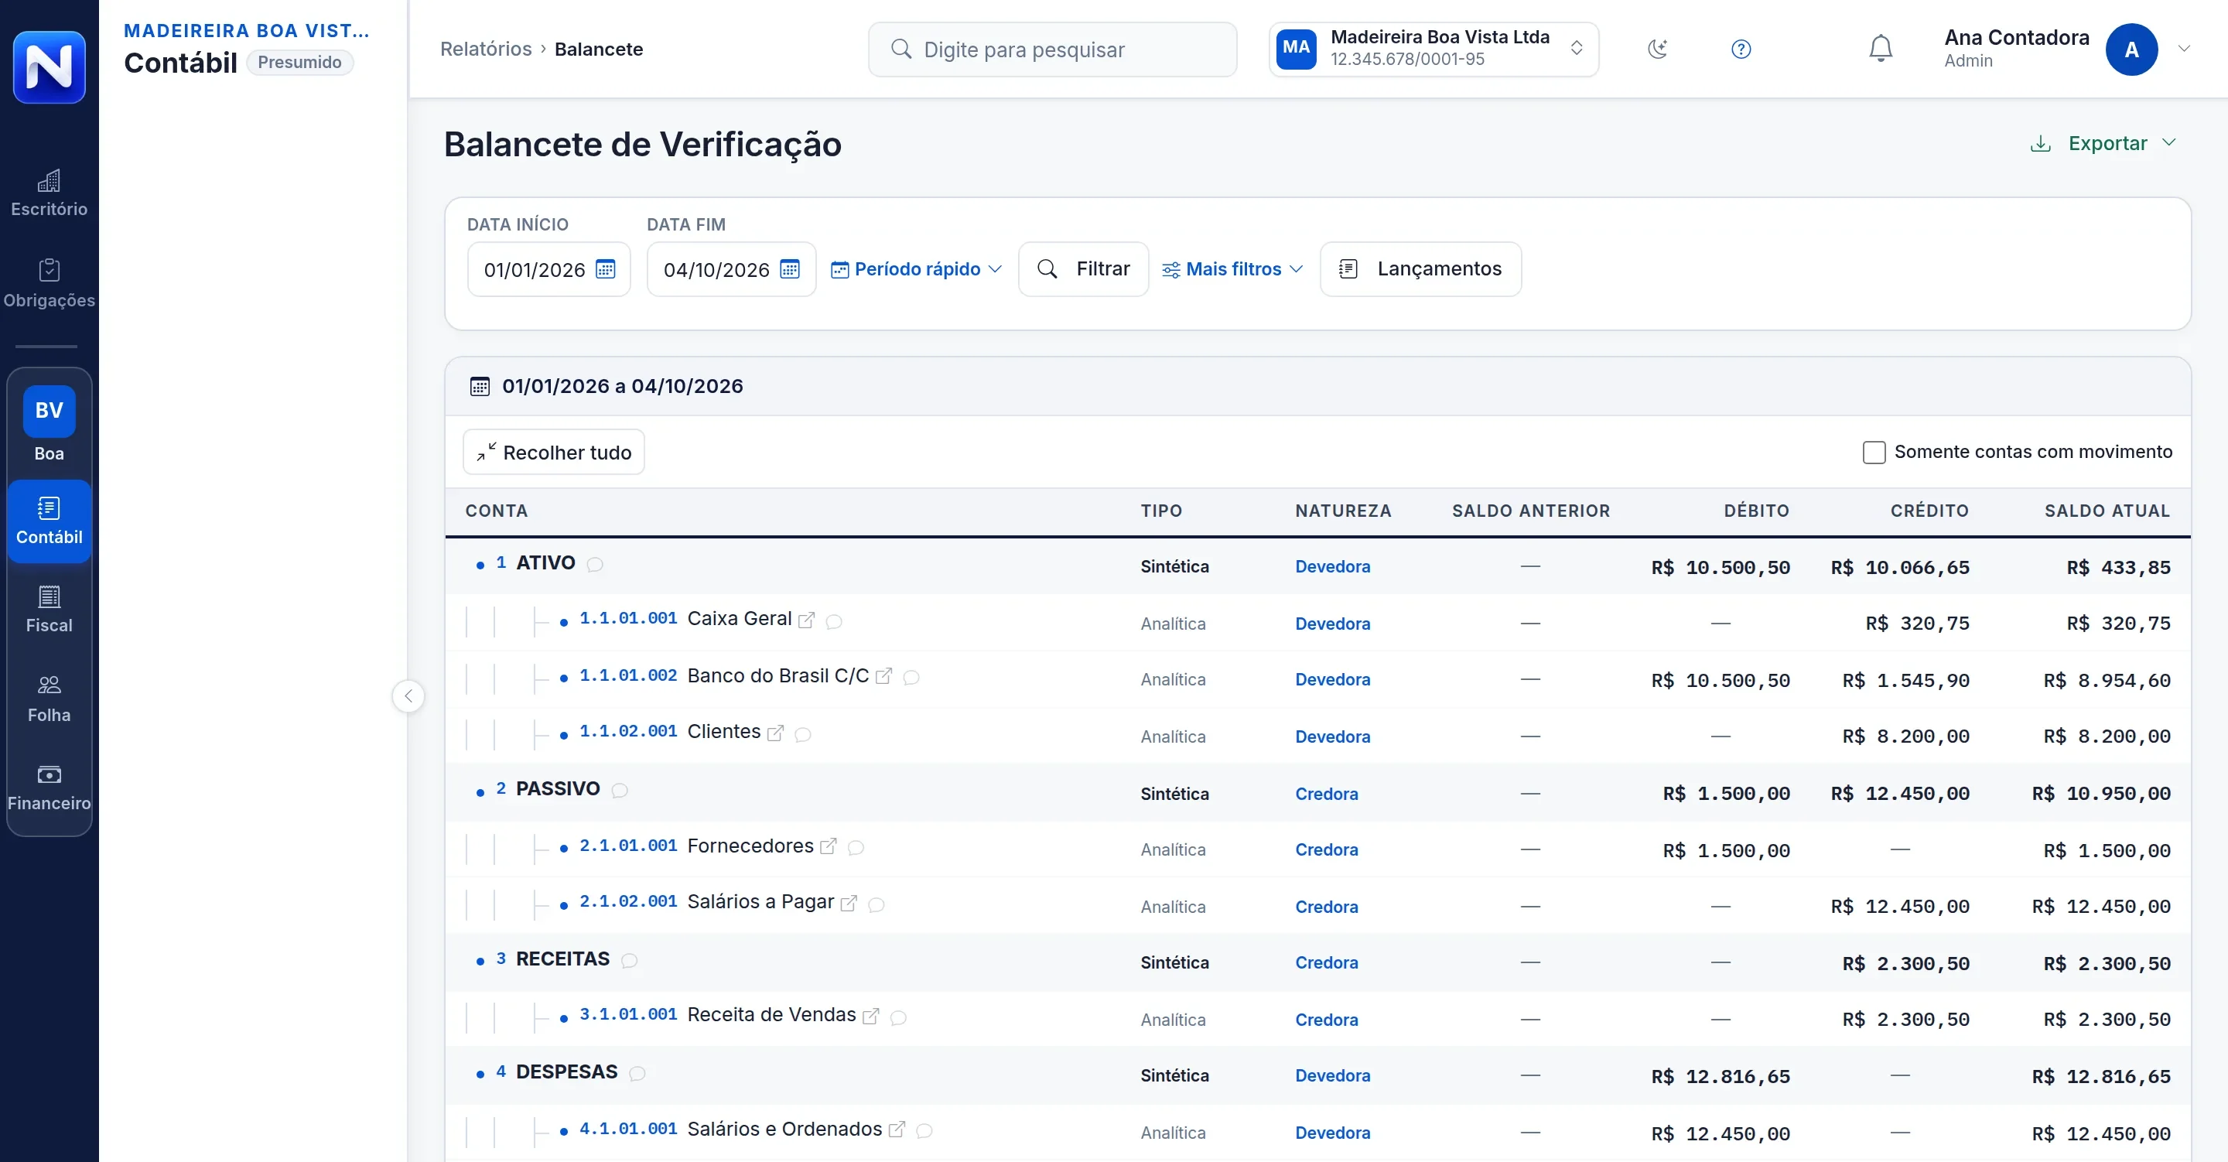Select the BV Boa company tile
This screenshot has height=1162, width=2228.
coord(50,424)
